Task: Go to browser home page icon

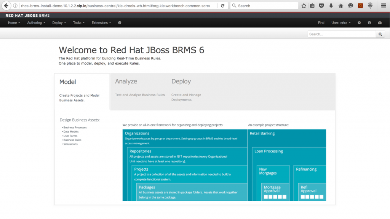Action: pyautogui.click(x=341, y=6)
